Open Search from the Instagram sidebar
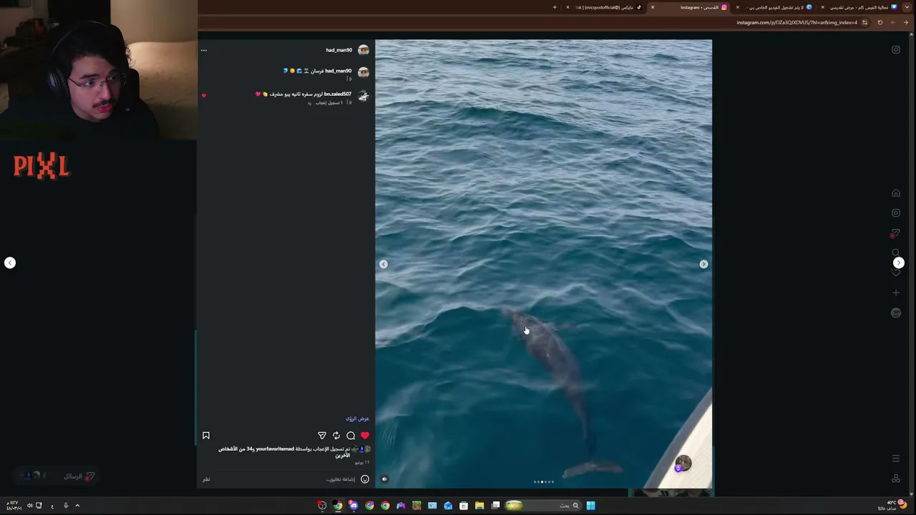The height and width of the screenshot is (515, 916). (896, 253)
